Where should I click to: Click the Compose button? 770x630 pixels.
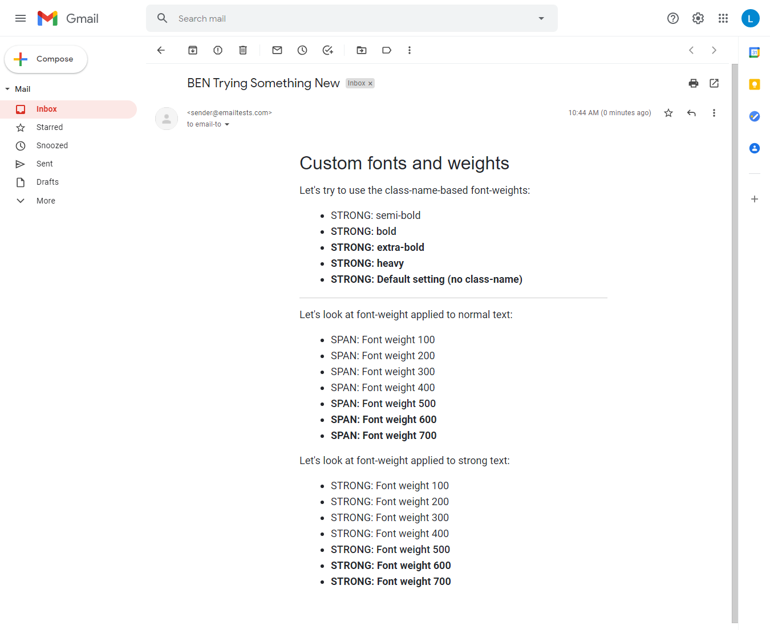point(46,59)
